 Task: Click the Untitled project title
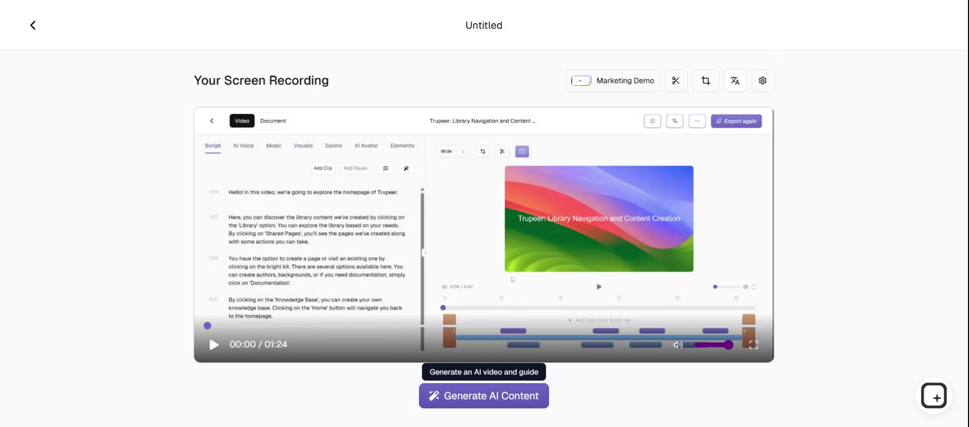point(483,25)
